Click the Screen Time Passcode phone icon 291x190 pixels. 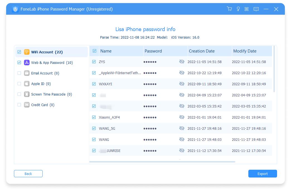(27, 94)
